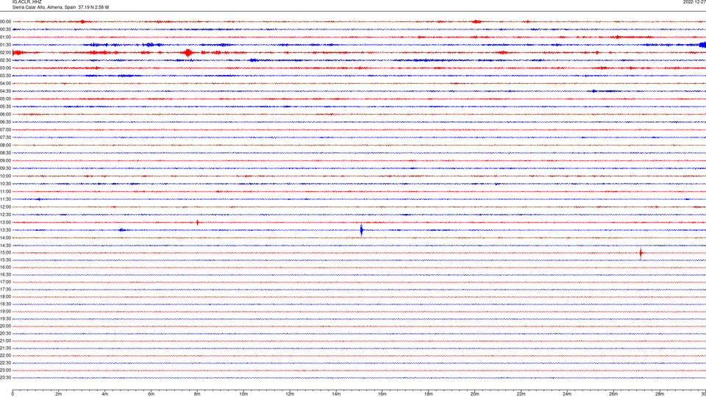Click the 4m tick label on time axis

tap(105, 394)
